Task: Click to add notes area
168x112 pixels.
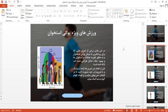Action: (x=133, y=106)
